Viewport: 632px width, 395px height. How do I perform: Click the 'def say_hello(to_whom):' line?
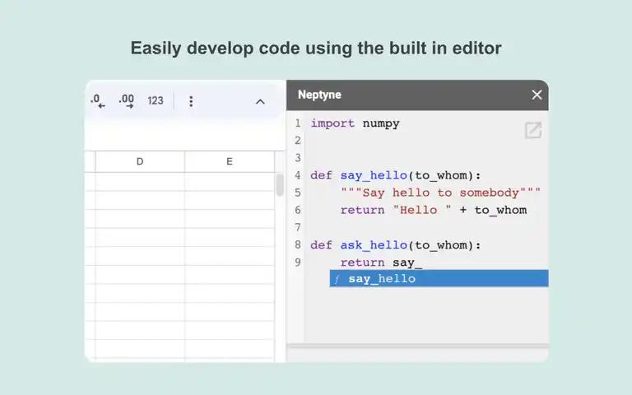point(395,175)
